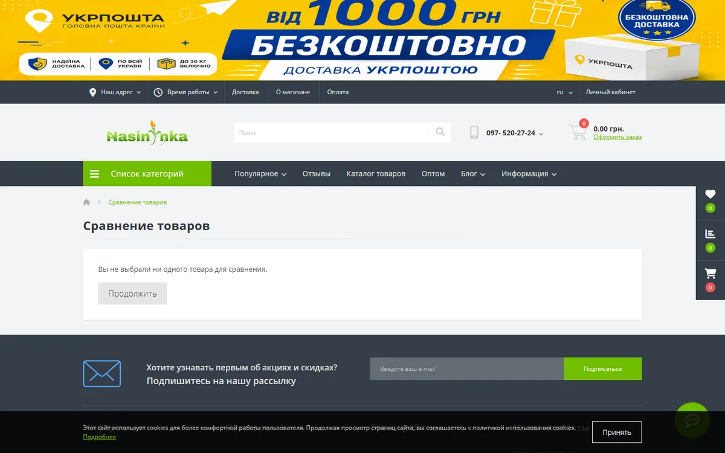The image size is (725, 453).
Task: Open the 'ru' language selector
Action: (x=565, y=92)
